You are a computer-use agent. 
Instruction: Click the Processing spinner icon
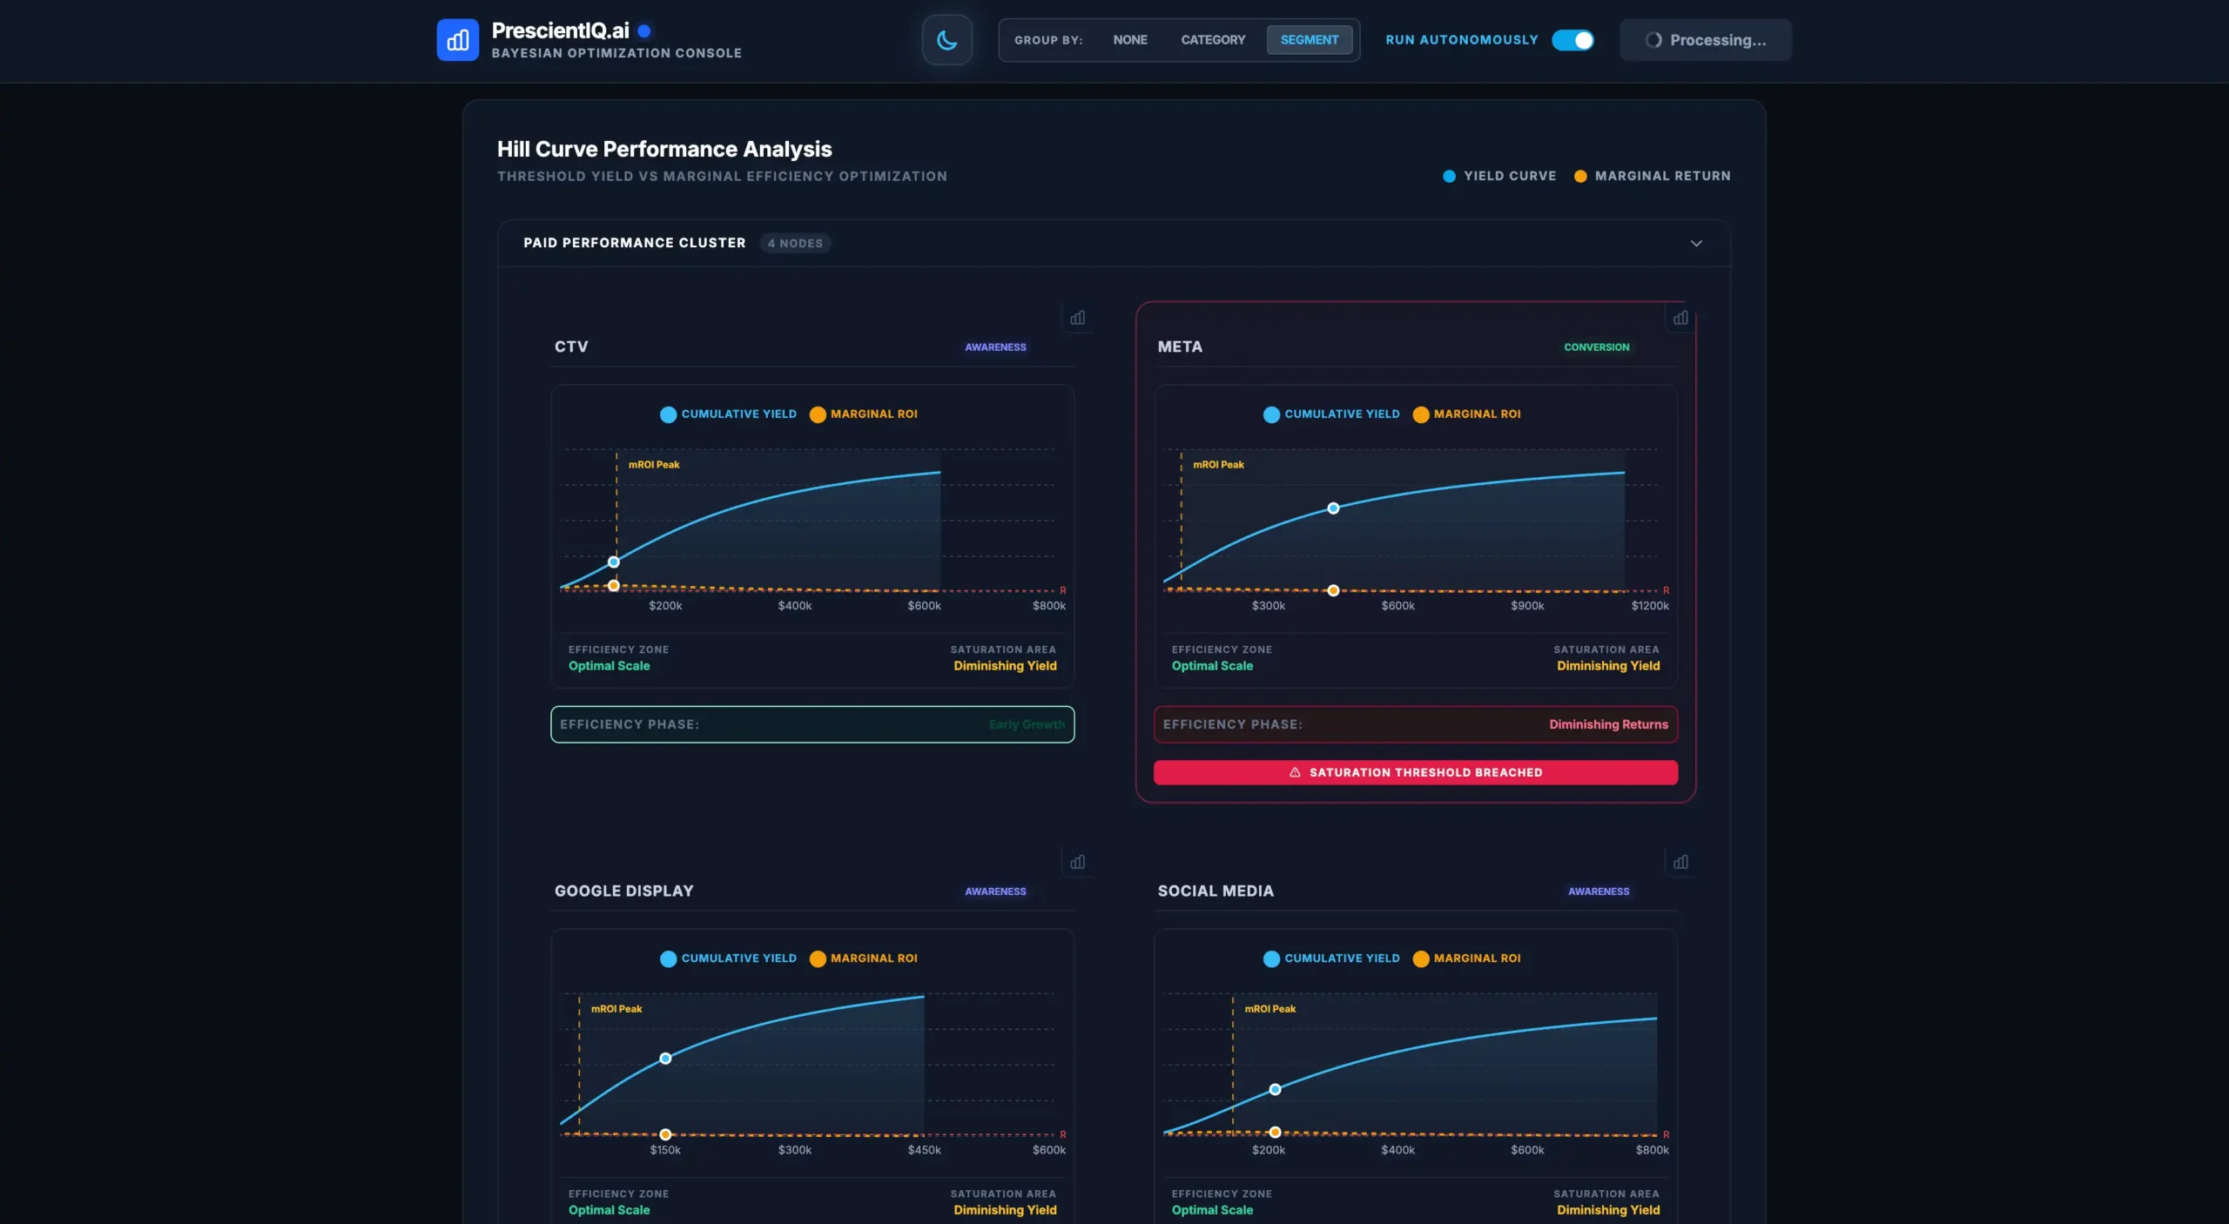(1653, 40)
